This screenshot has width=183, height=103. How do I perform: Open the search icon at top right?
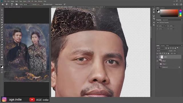click(174, 4)
